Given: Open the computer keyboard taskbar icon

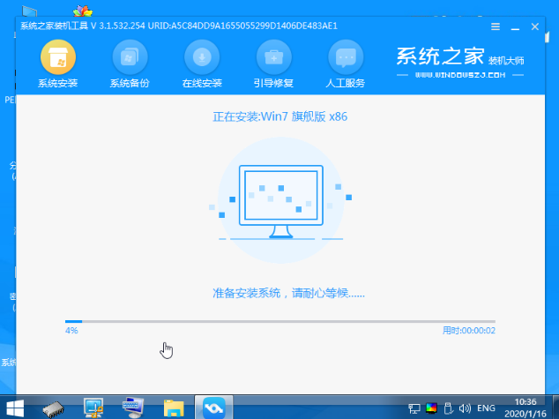Looking at the screenshot, I should tap(132, 408).
